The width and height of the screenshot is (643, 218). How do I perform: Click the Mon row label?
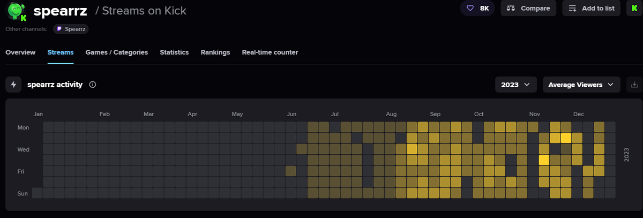[x=23, y=127]
